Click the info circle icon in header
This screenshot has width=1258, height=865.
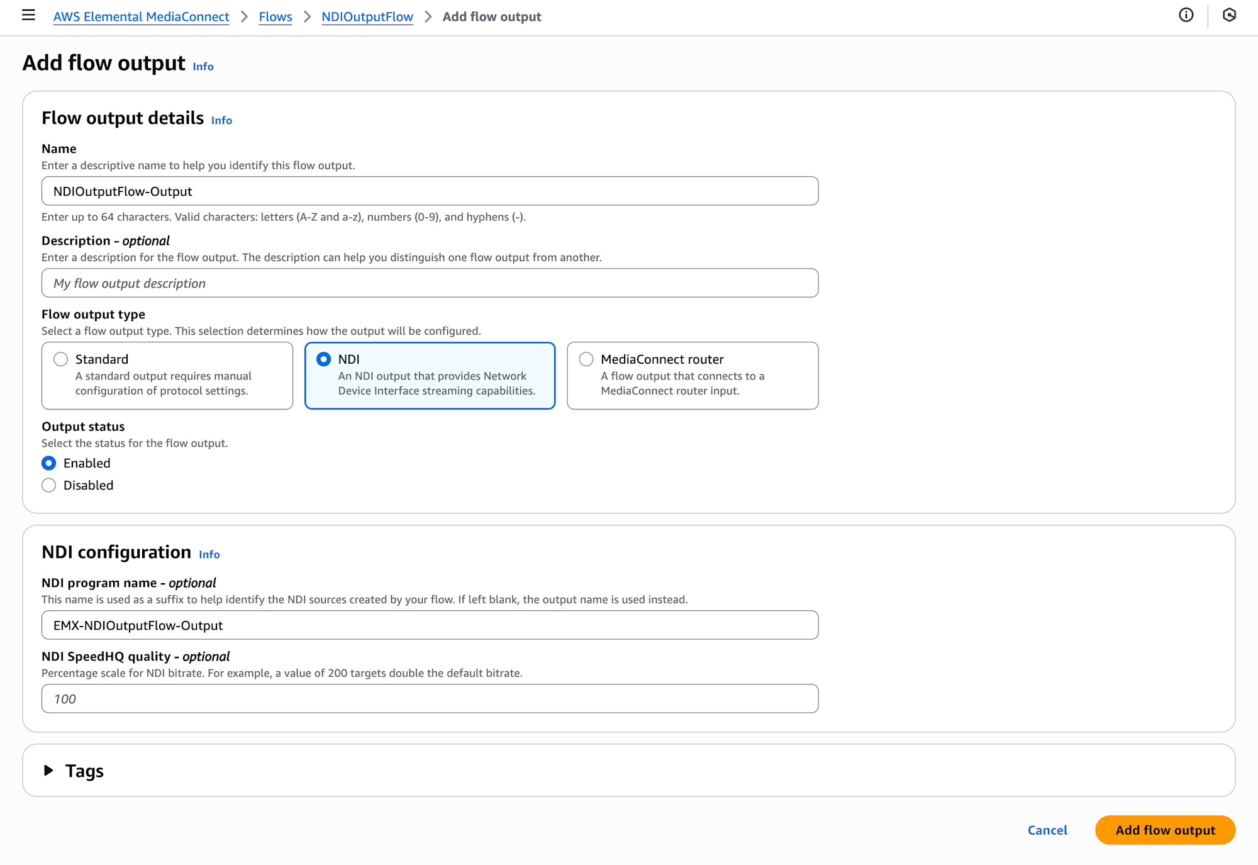1186,16
